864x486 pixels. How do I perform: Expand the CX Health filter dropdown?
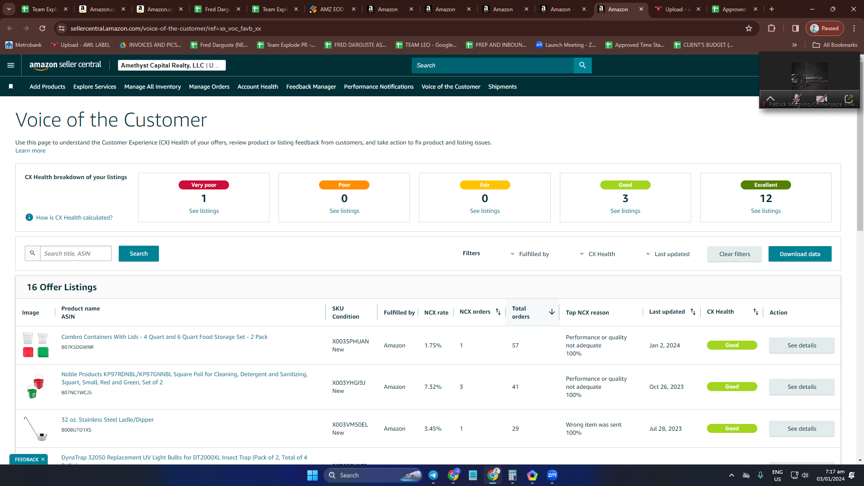click(597, 254)
